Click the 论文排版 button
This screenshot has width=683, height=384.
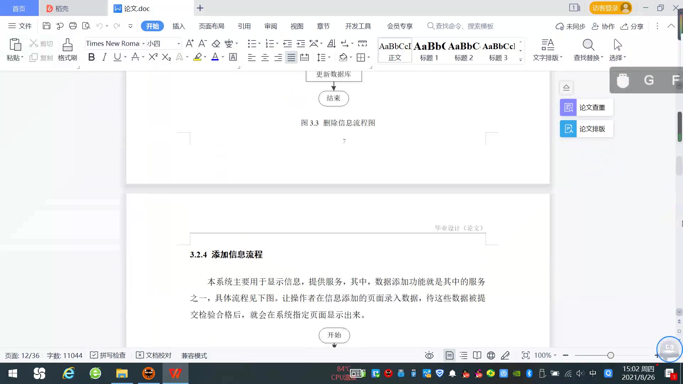point(586,129)
